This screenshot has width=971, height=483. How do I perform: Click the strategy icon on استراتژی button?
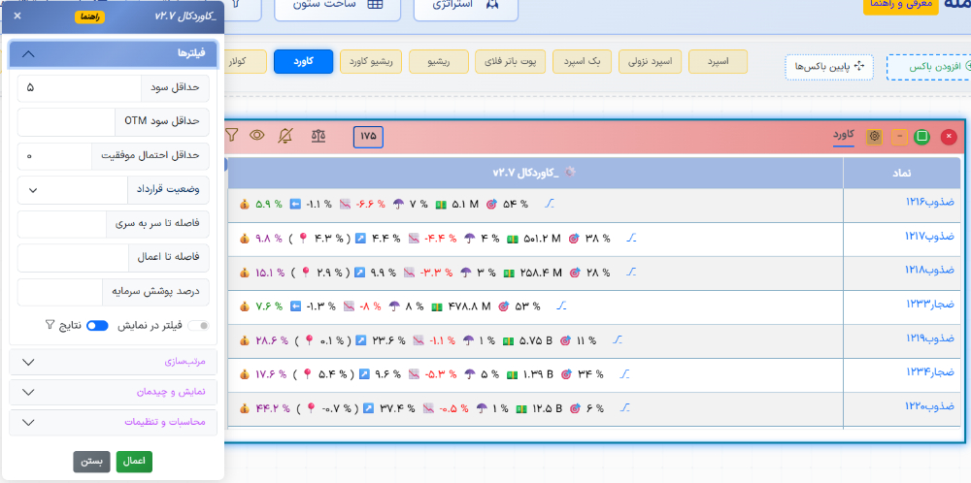coord(492,4)
